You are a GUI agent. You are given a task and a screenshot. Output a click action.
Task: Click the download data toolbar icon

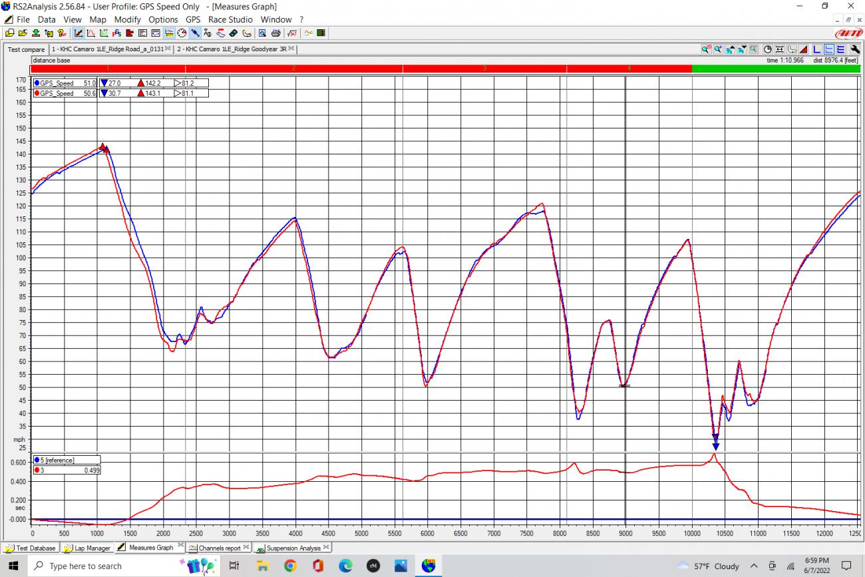pos(36,33)
